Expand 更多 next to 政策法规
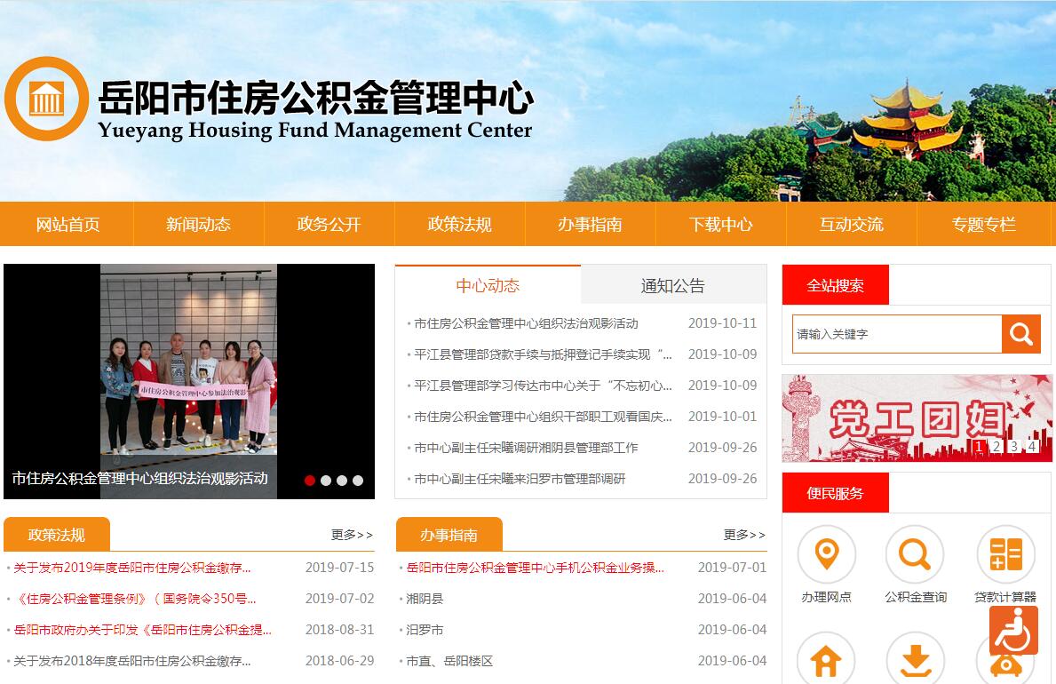The width and height of the screenshot is (1056, 684). pyautogui.click(x=352, y=535)
